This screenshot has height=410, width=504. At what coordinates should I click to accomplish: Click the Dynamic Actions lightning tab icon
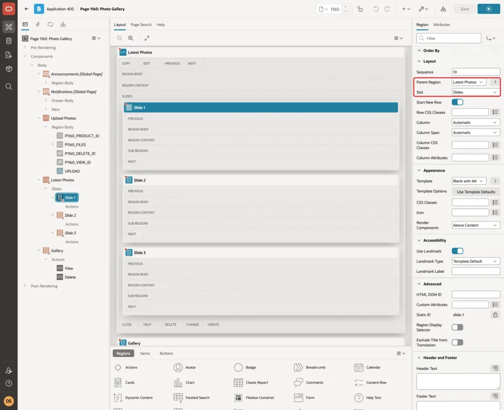(37, 25)
